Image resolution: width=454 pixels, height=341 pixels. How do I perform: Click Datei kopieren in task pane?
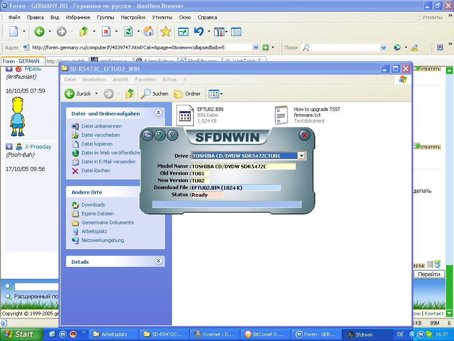click(x=97, y=144)
